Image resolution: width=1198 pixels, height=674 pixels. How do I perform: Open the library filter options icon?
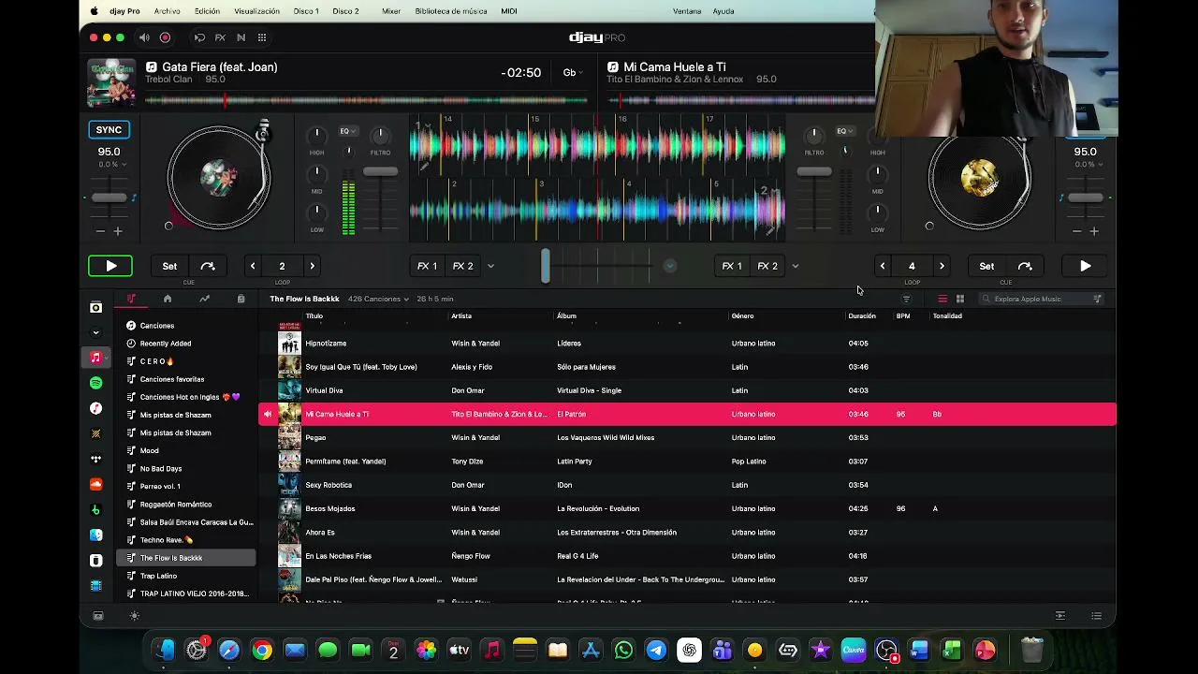[906, 299]
